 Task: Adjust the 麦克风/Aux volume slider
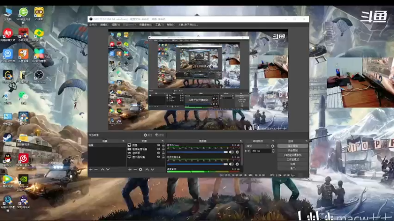[197, 152]
